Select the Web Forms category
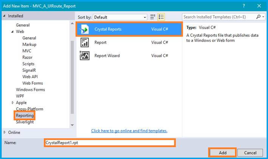The image size is (268, 159). (x=33, y=83)
